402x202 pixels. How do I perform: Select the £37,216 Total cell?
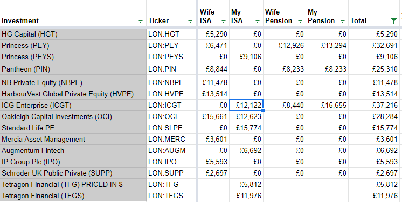[x=374, y=105]
